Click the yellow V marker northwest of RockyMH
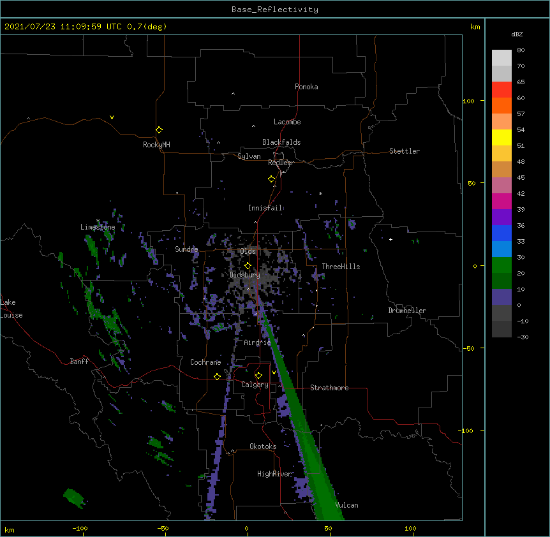This screenshot has height=537, width=550. (112, 117)
